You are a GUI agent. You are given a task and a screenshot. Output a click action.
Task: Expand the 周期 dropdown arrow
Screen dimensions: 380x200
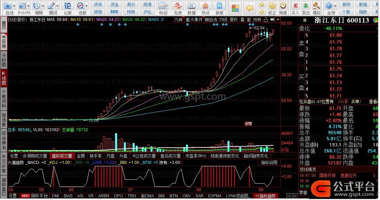(x=43, y=6)
